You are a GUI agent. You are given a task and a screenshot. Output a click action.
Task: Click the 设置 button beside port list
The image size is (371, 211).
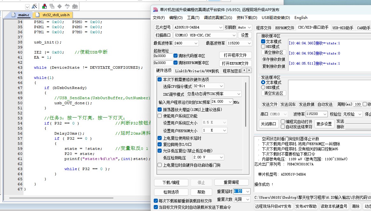coord(245,35)
